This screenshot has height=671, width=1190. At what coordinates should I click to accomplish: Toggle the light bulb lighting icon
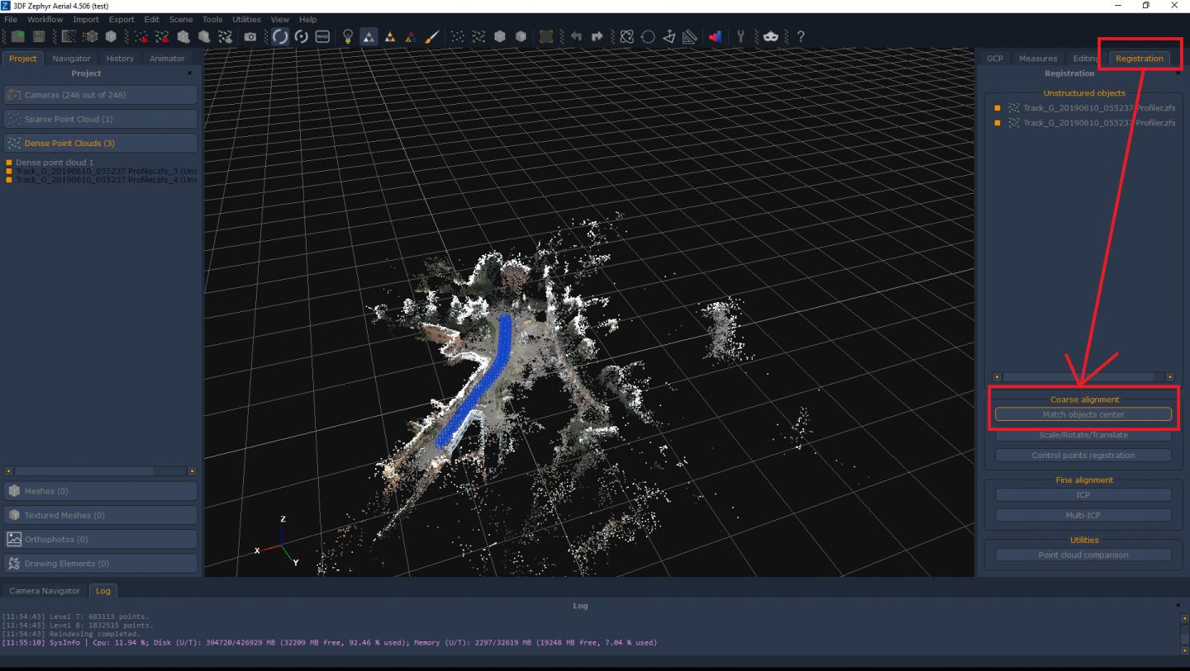[348, 36]
